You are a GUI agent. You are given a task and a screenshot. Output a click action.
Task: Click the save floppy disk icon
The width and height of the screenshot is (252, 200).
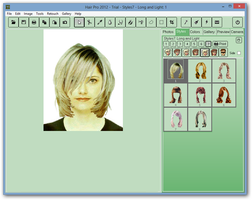24,22
